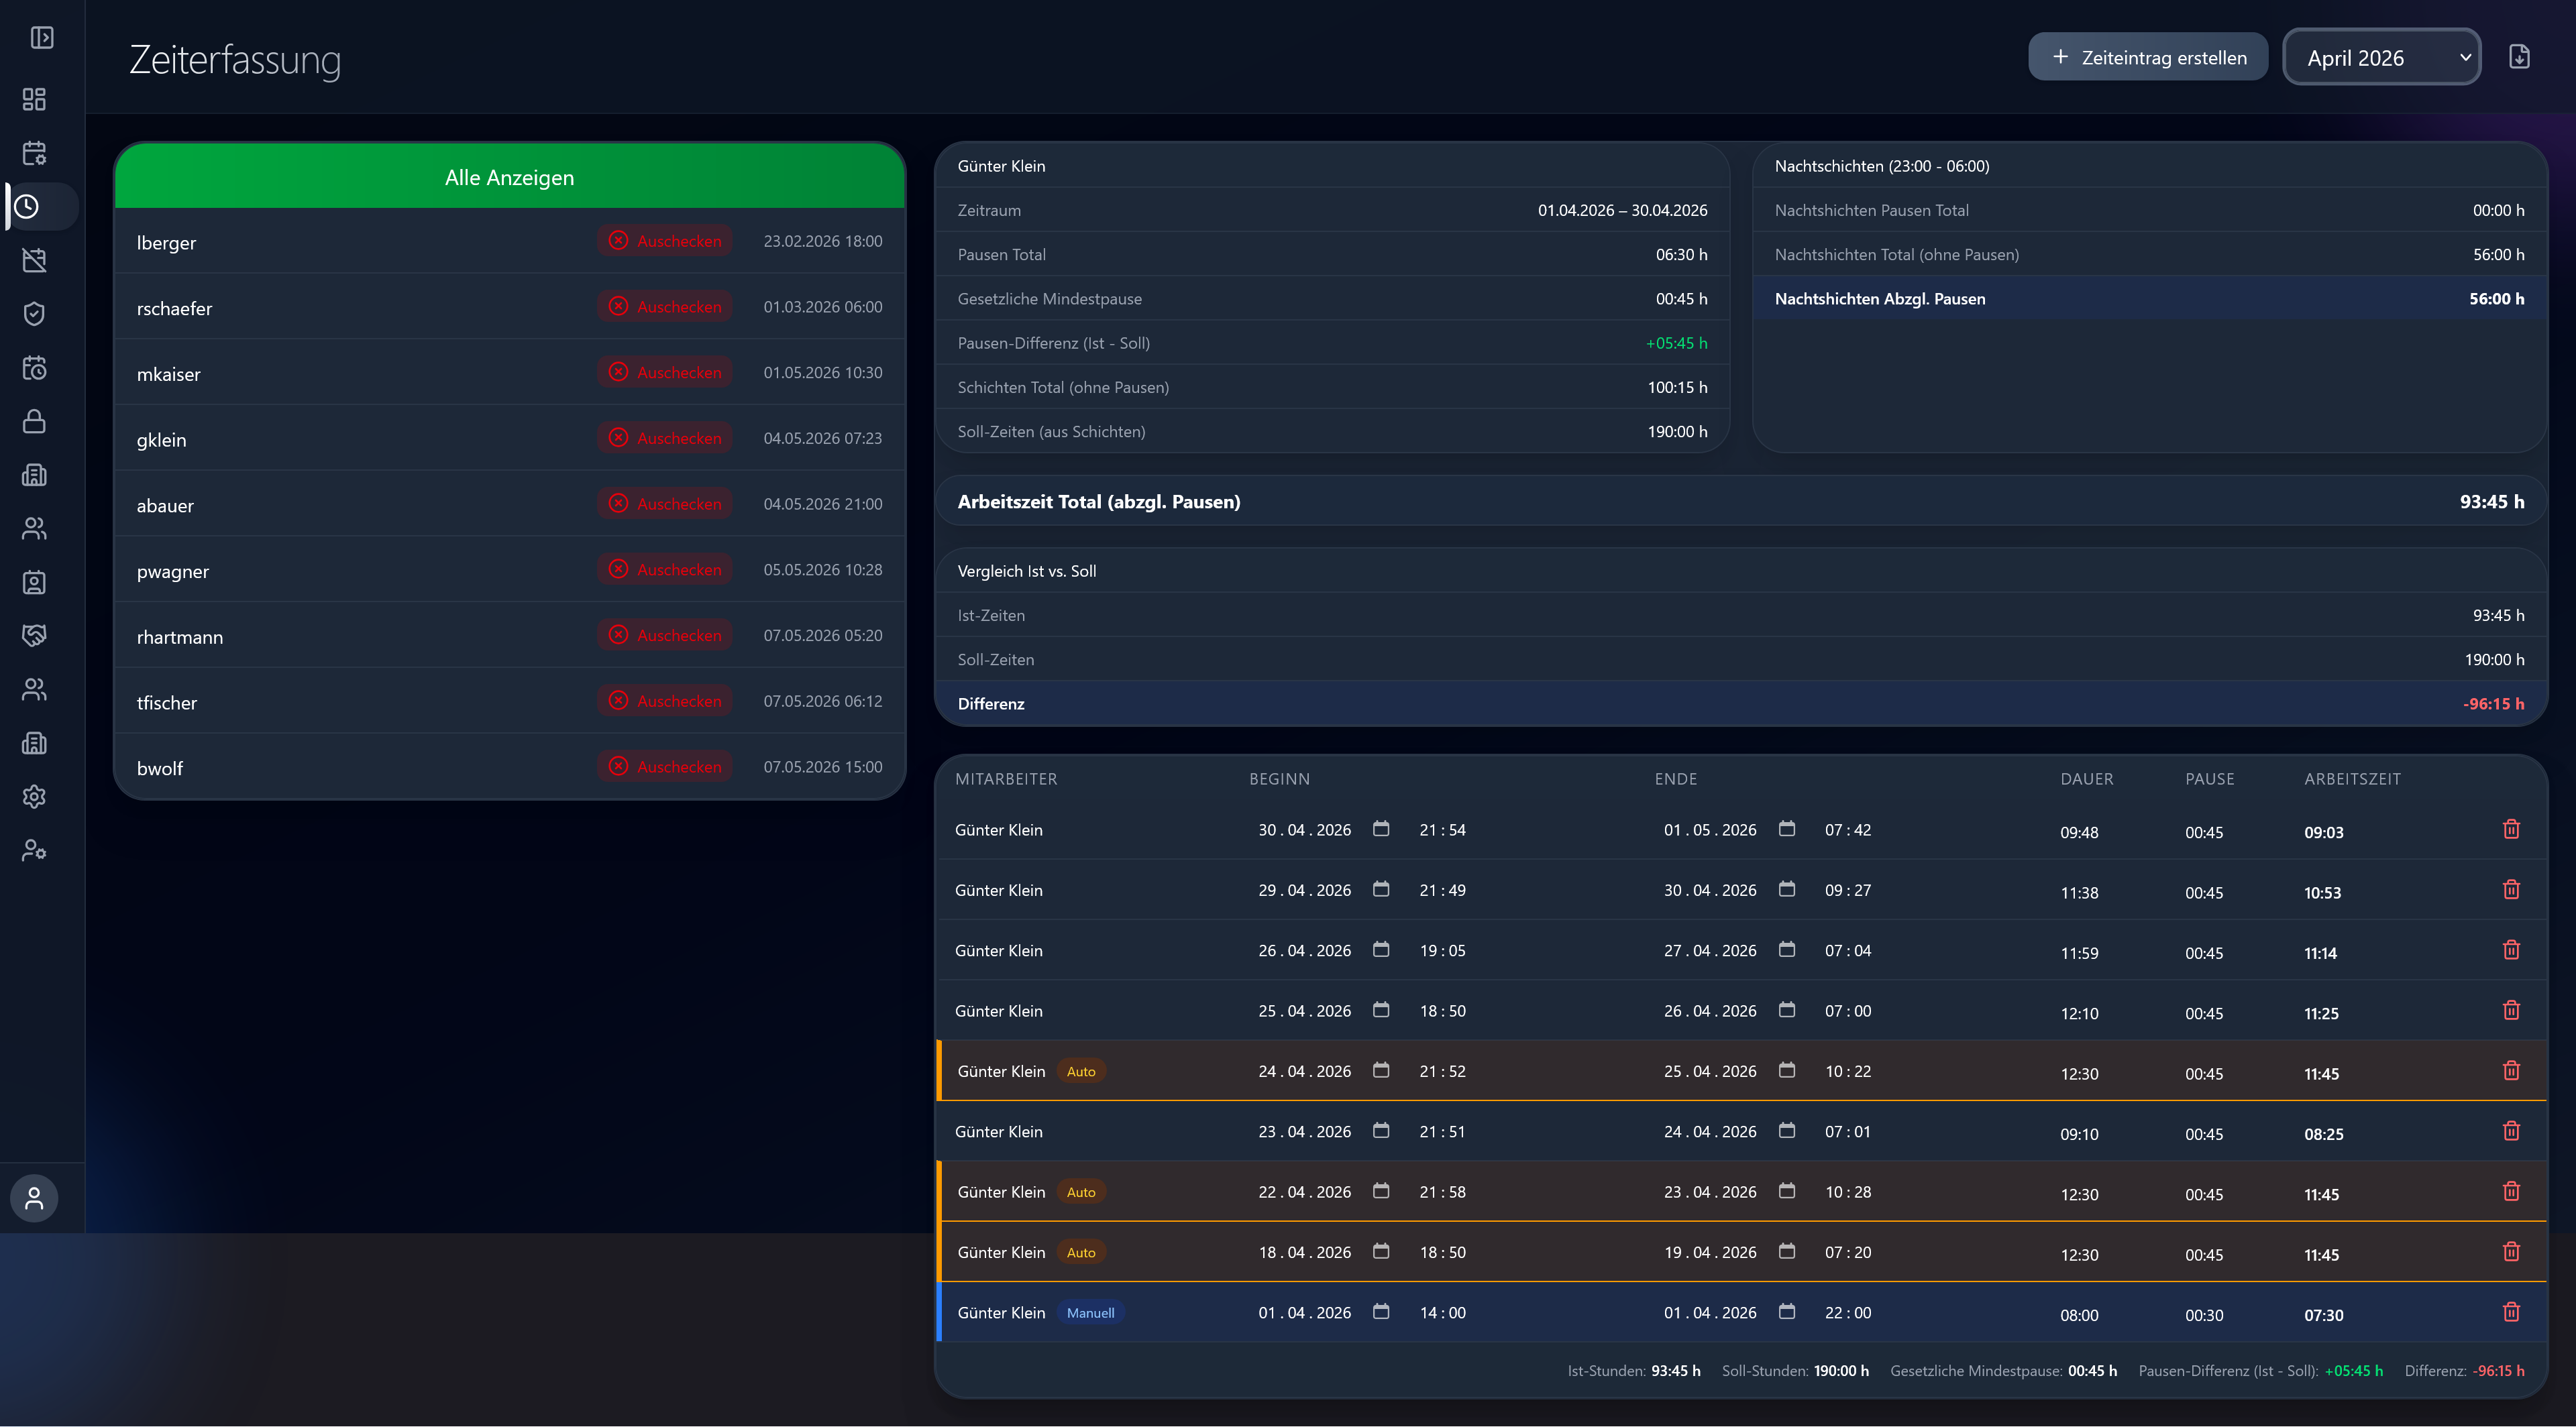Open the lock icon in sidebar
The width and height of the screenshot is (2576, 1427).
coord(34,420)
